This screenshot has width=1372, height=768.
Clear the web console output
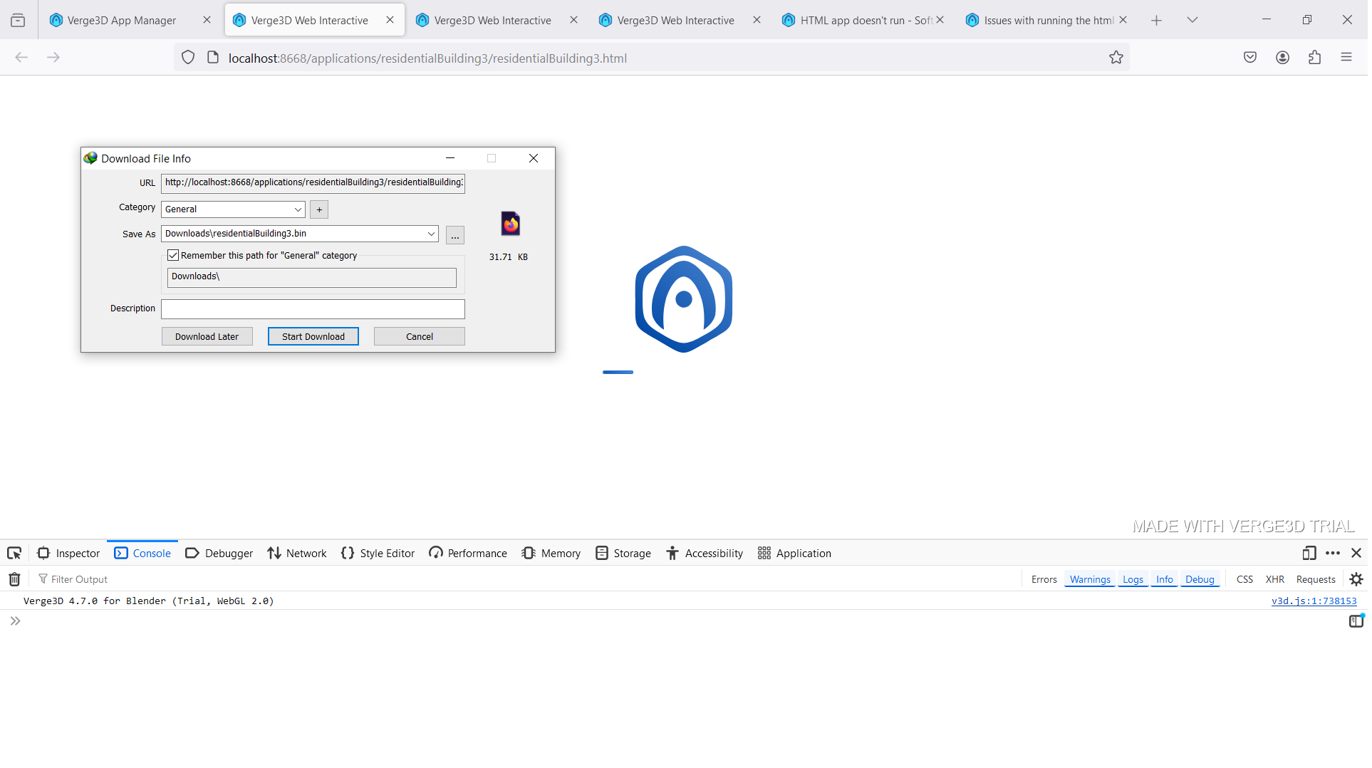pos(14,580)
